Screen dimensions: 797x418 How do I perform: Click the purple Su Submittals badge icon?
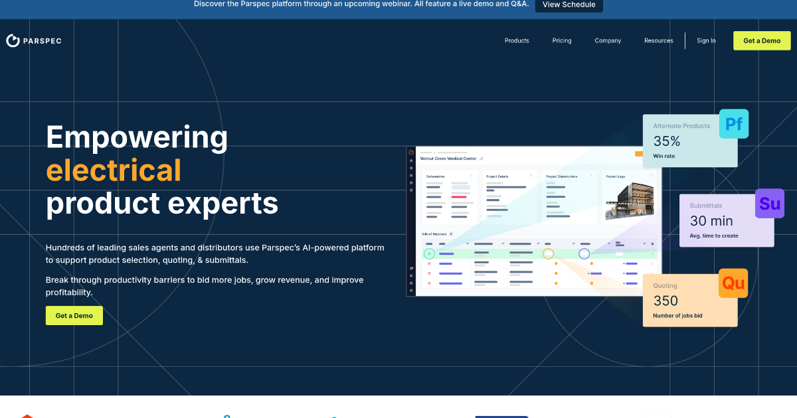pos(769,203)
